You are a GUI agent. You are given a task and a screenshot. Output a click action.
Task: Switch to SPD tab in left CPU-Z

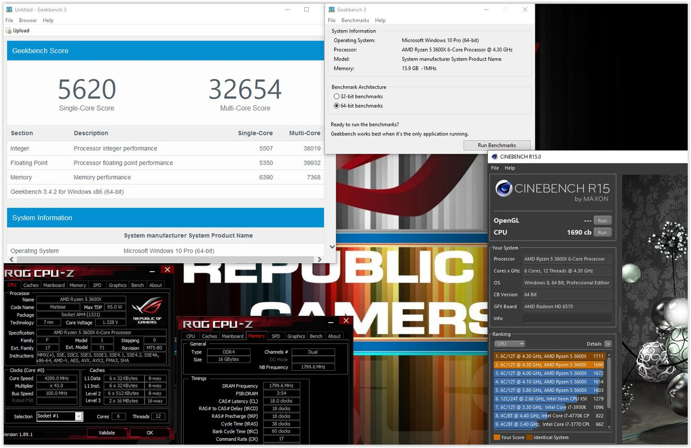[98, 285]
